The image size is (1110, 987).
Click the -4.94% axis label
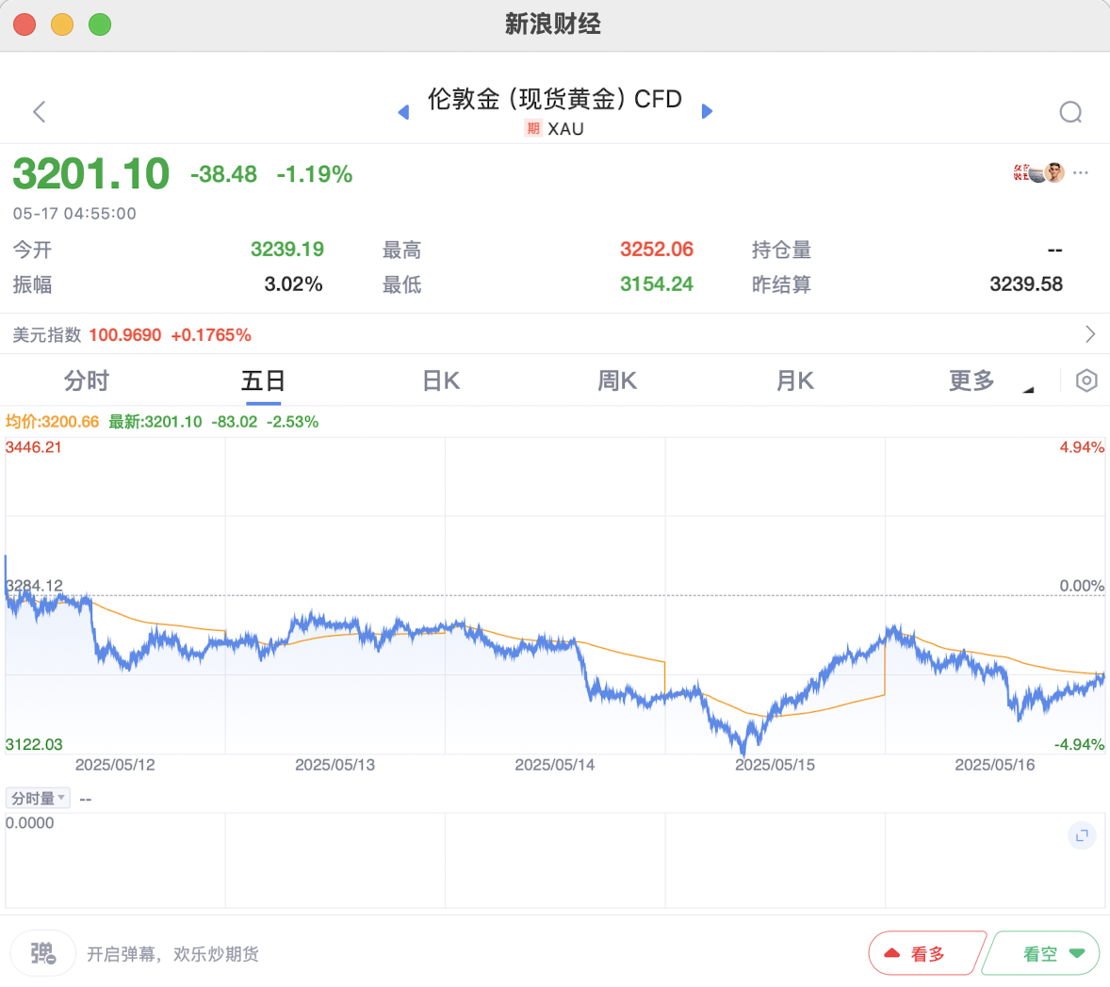[x=1080, y=744]
